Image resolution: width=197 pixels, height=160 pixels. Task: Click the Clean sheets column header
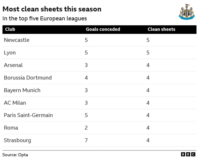(161, 29)
